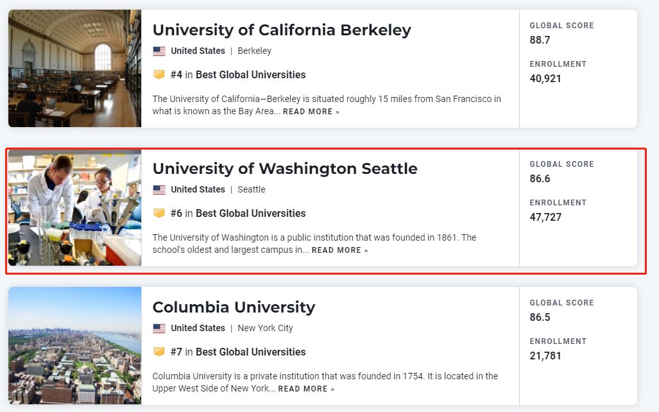Image resolution: width=659 pixels, height=412 pixels.
Task: Click the US flag icon beside Seattle
Action: click(159, 190)
